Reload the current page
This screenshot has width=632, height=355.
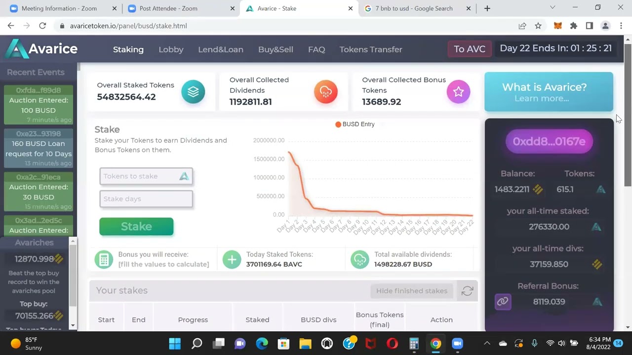coord(42,26)
